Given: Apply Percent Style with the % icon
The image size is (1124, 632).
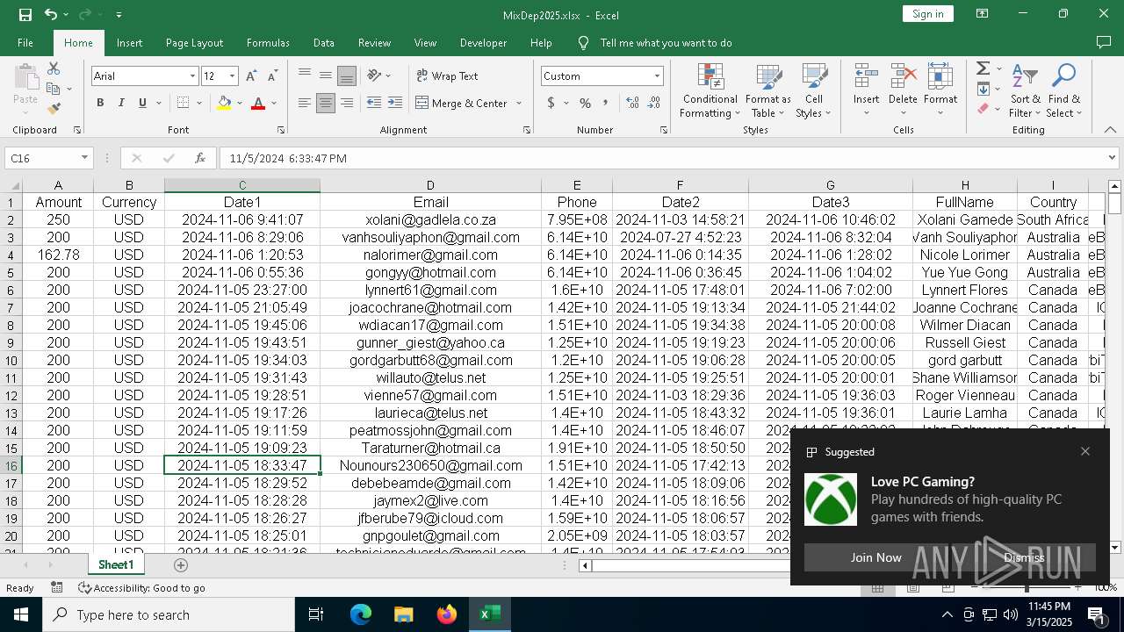Looking at the screenshot, I should tap(585, 103).
